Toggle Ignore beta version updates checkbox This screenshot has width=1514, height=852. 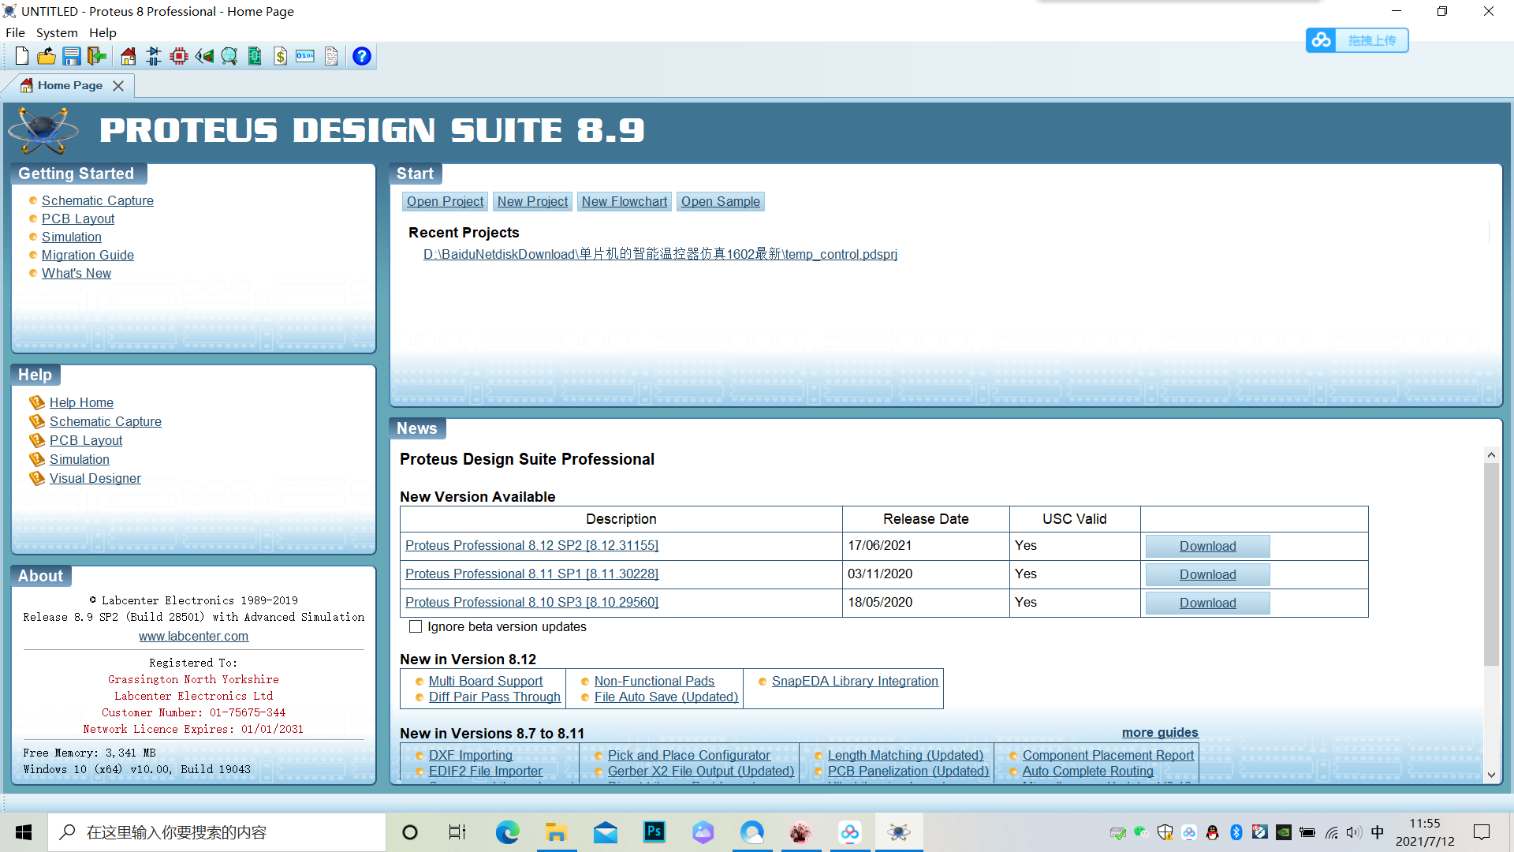(x=416, y=626)
